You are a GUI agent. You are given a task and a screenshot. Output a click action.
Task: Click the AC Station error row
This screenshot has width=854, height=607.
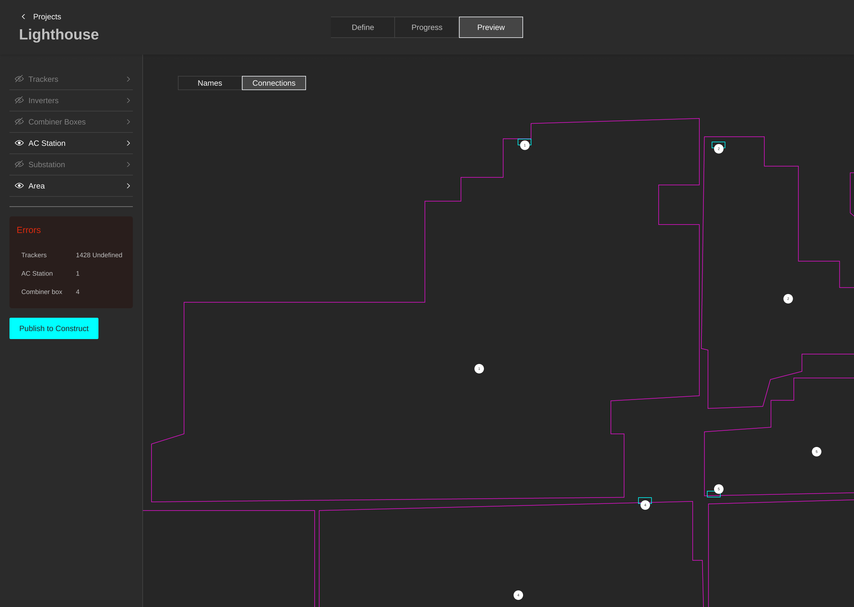(71, 273)
